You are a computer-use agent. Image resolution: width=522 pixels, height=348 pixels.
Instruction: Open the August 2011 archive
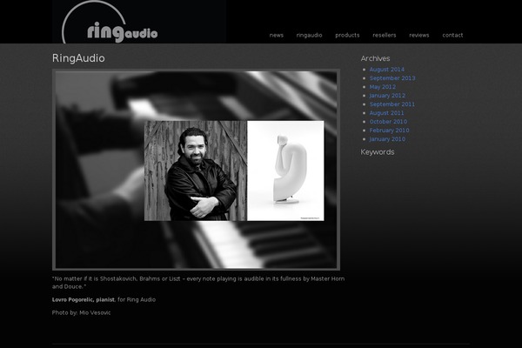click(x=386, y=113)
